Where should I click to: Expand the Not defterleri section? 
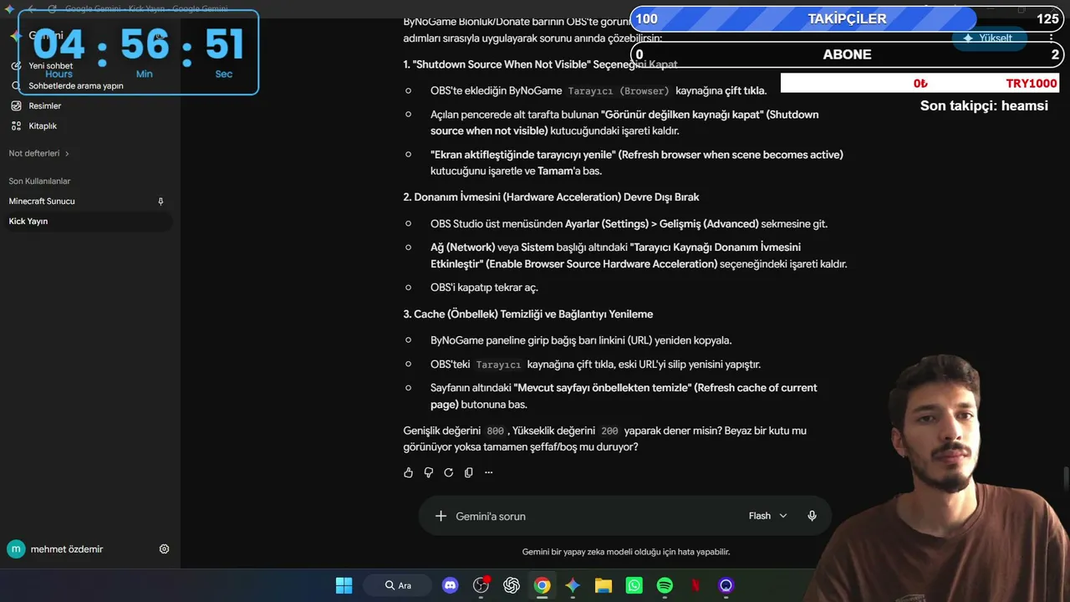tap(38, 154)
